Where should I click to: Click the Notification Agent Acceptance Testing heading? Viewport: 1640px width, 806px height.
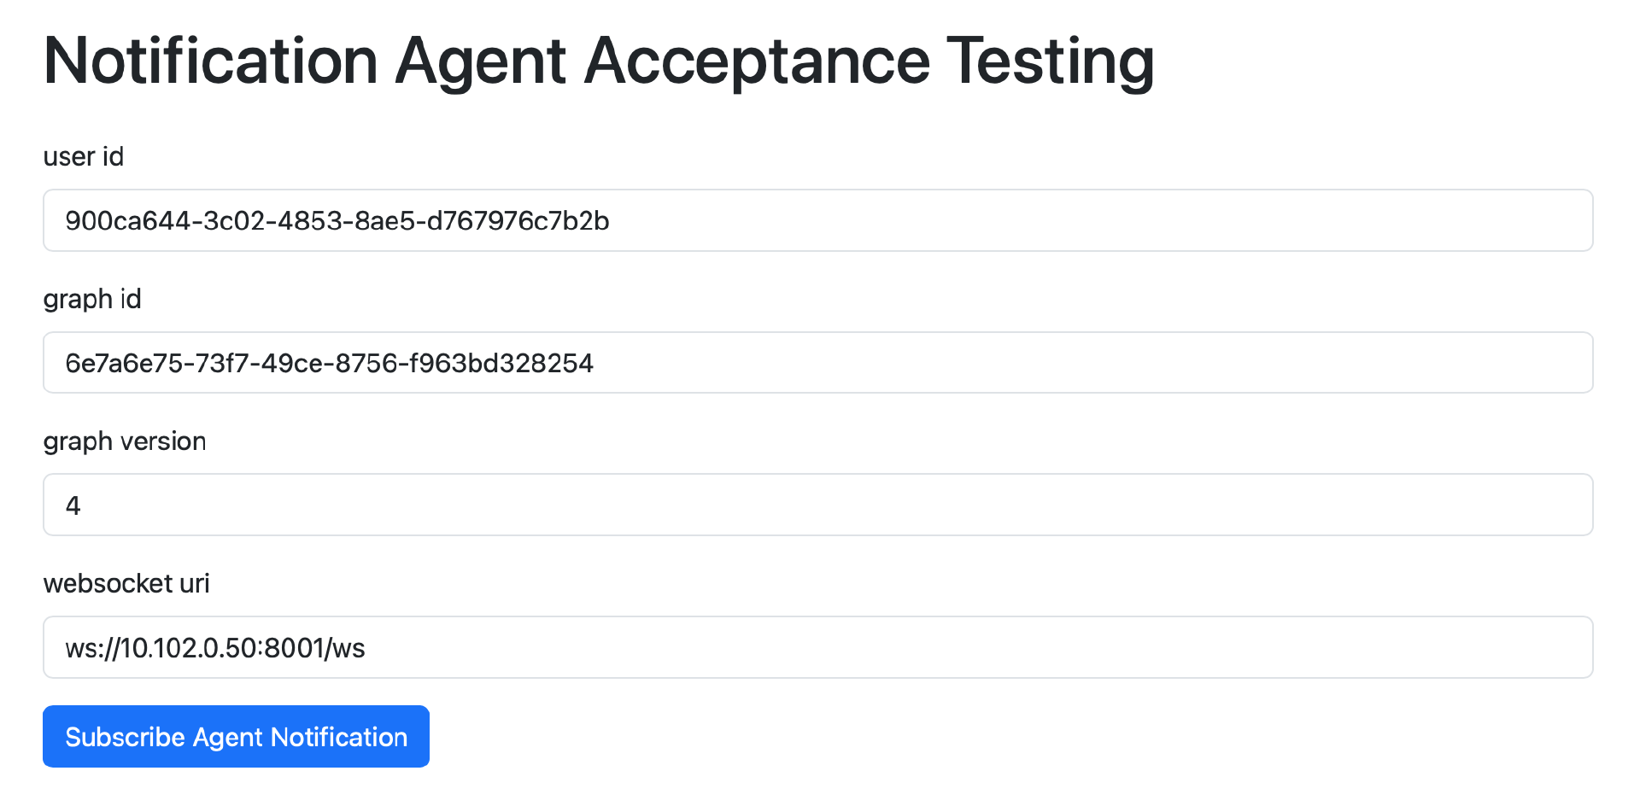point(598,61)
